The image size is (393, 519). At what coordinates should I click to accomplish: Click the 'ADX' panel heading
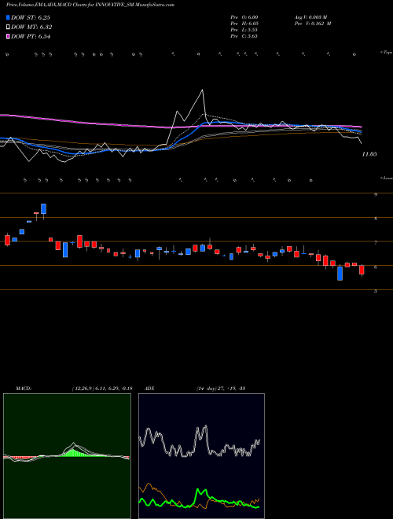149,388
